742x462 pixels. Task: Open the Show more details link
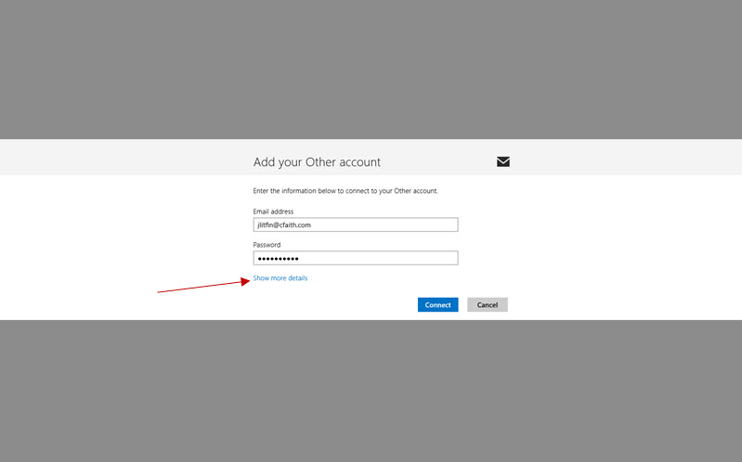280,278
